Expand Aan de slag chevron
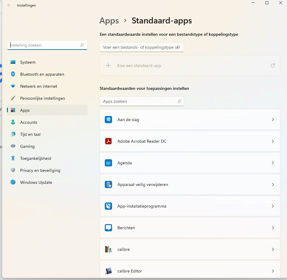Screen dimensions: 287x280 (273, 120)
